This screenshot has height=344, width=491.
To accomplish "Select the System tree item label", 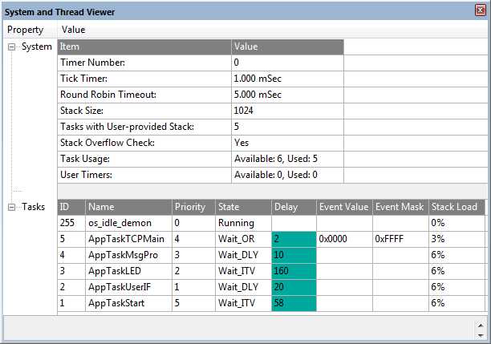I will click(37, 47).
